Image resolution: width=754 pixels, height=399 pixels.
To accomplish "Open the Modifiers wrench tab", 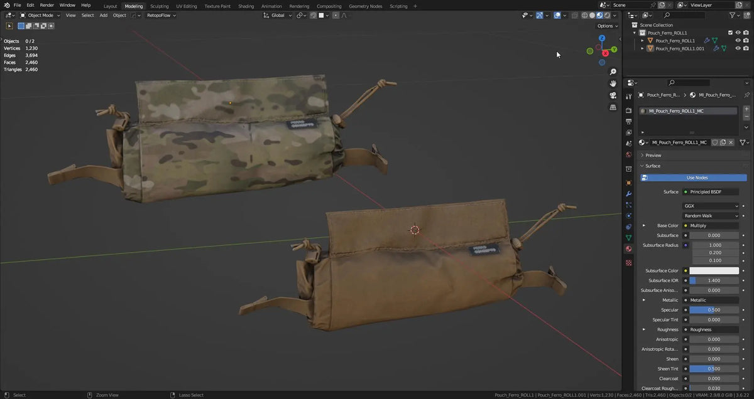I will point(628,194).
